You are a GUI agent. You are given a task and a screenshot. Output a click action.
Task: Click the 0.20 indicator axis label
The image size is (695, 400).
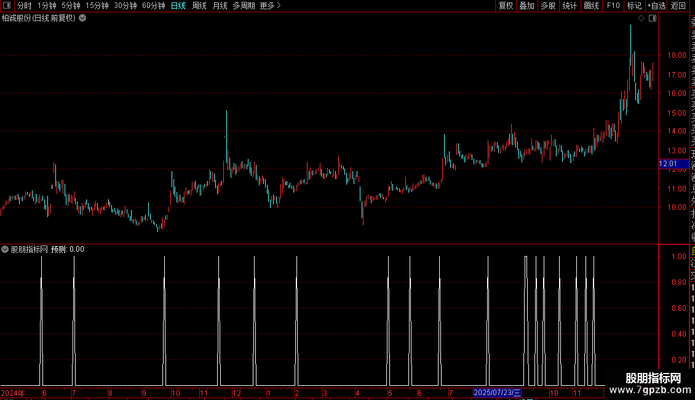pyautogui.click(x=678, y=359)
